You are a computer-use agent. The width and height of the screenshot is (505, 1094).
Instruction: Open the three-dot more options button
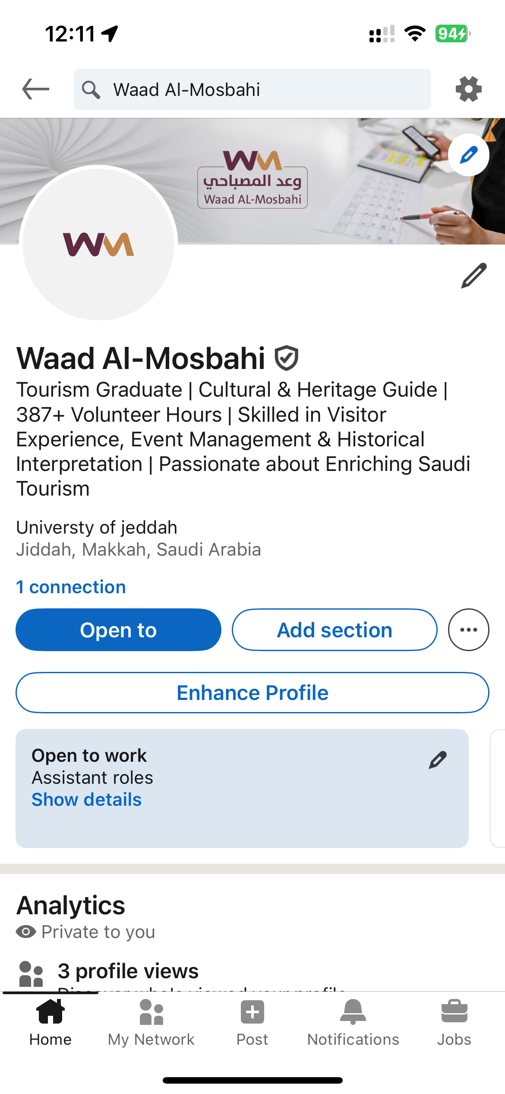(x=469, y=630)
